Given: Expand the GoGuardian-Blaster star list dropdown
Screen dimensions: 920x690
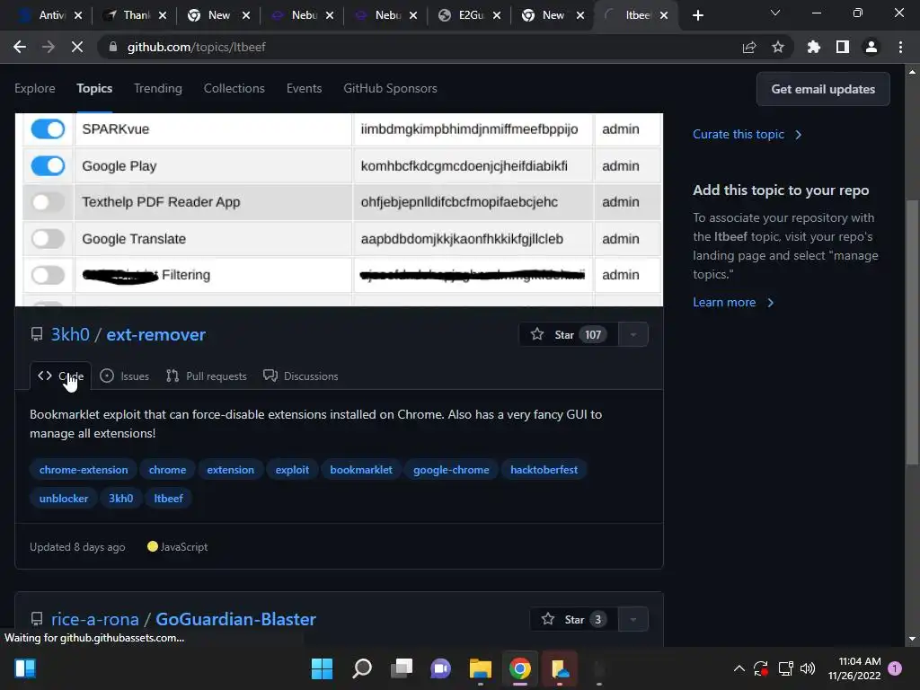Looking at the screenshot, I should pos(633,619).
